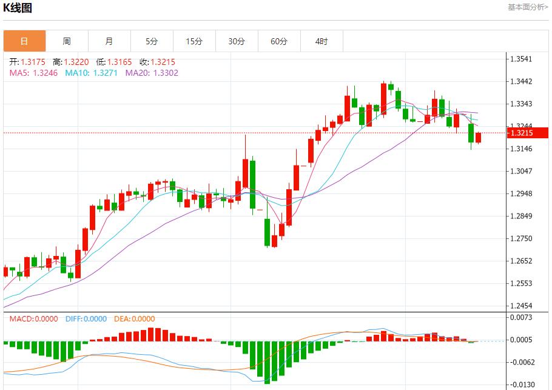The height and width of the screenshot is (390, 552).
Task: Click the MACD indicator label
Action: tap(33, 319)
